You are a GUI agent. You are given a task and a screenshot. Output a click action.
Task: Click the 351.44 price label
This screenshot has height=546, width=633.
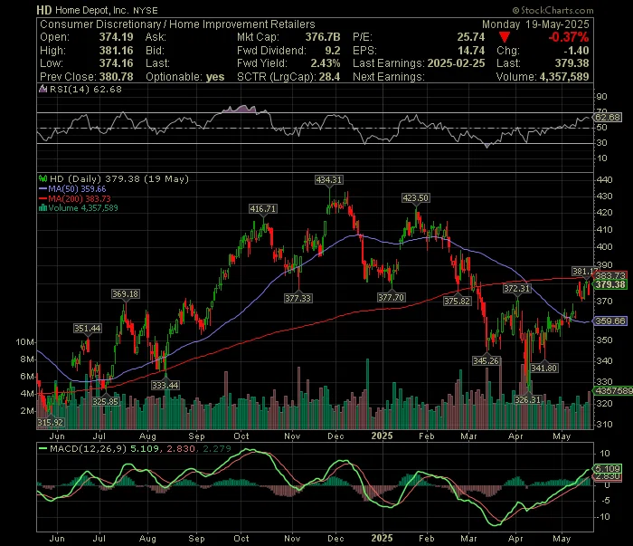[87, 328]
